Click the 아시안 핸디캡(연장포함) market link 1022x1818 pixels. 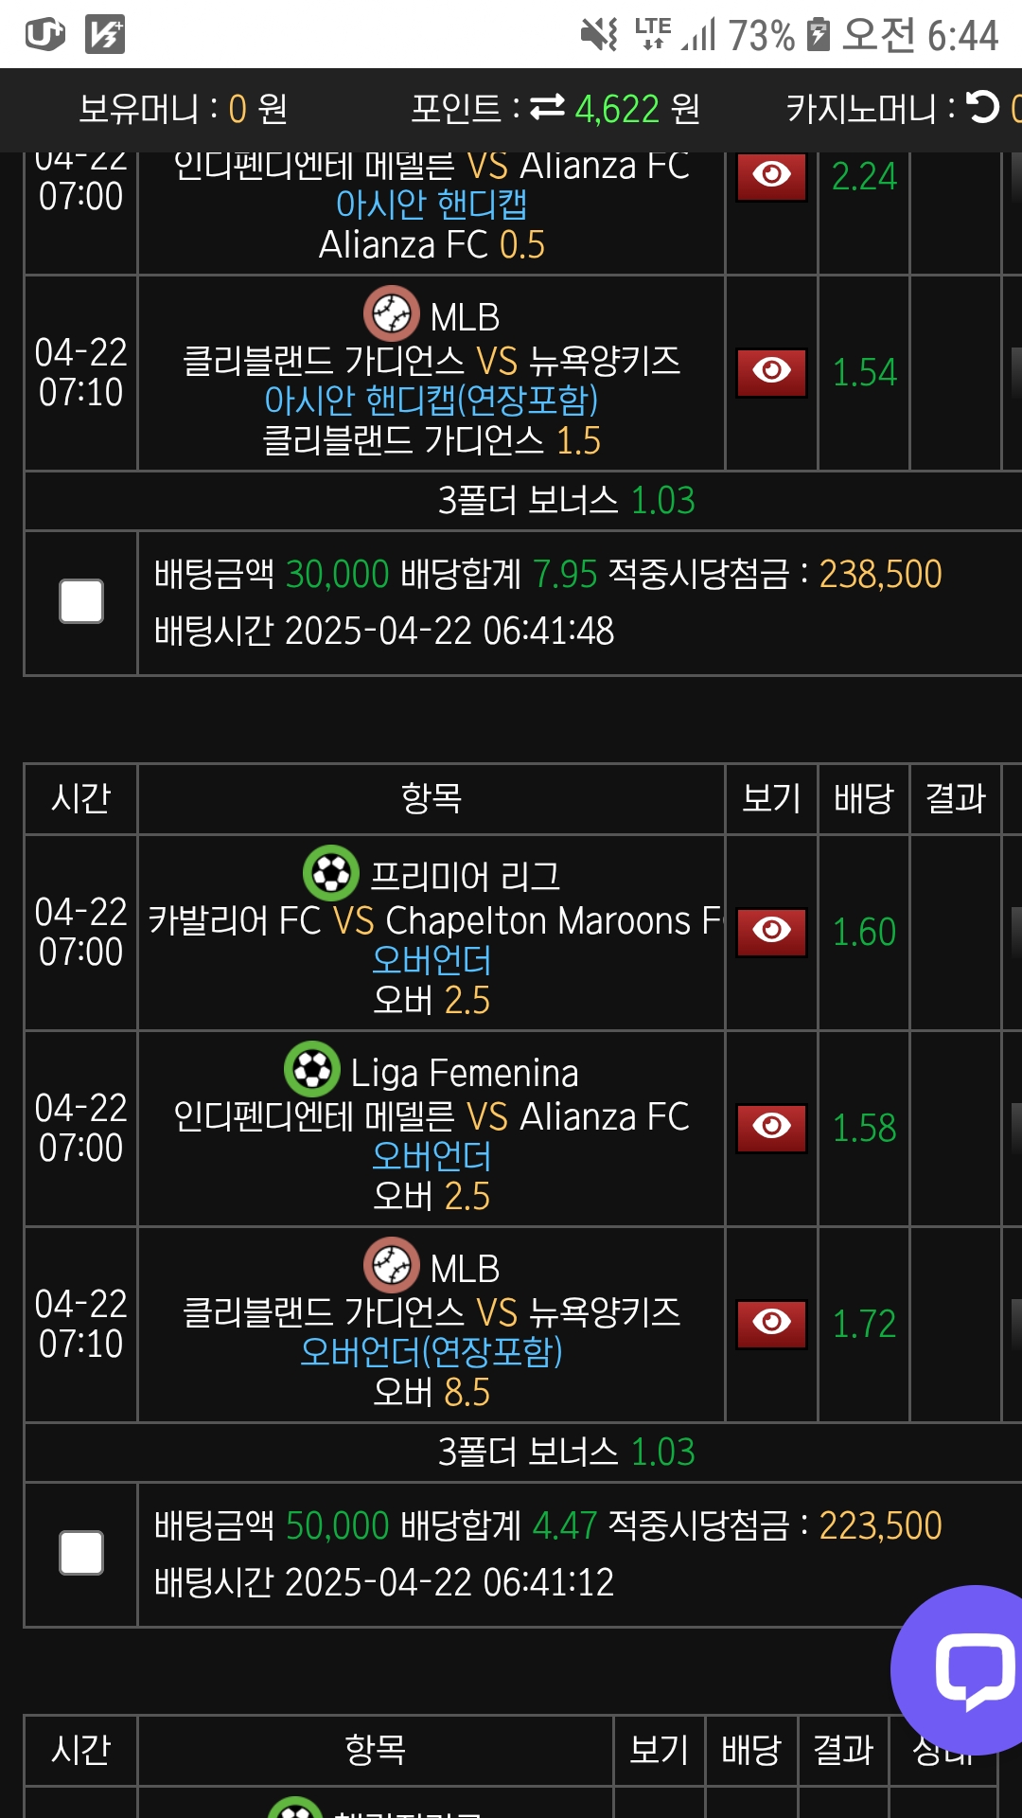click(432, 401)
